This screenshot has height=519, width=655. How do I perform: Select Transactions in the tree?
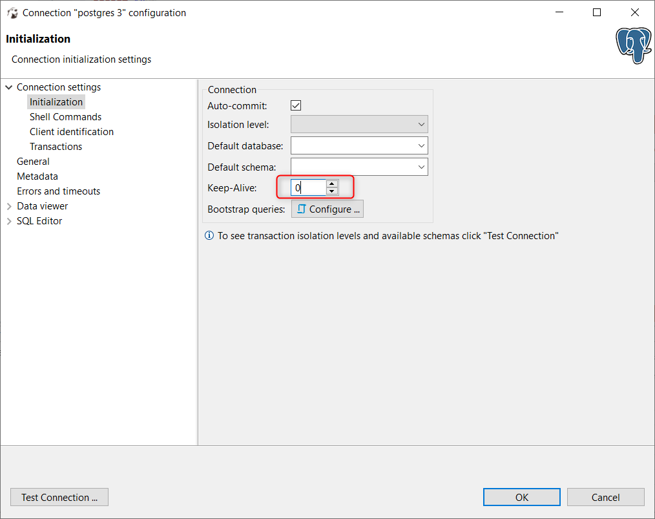tap(56, 146)
